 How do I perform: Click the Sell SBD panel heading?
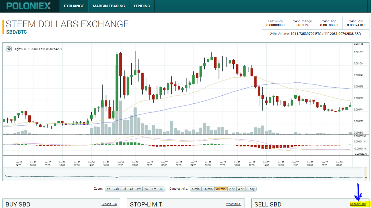point(268,204)
